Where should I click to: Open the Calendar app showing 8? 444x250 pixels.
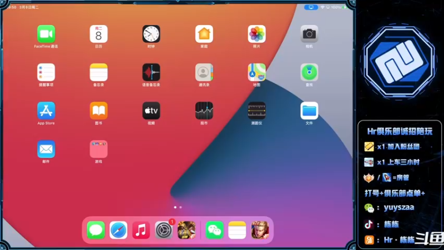tap(99, 34)
